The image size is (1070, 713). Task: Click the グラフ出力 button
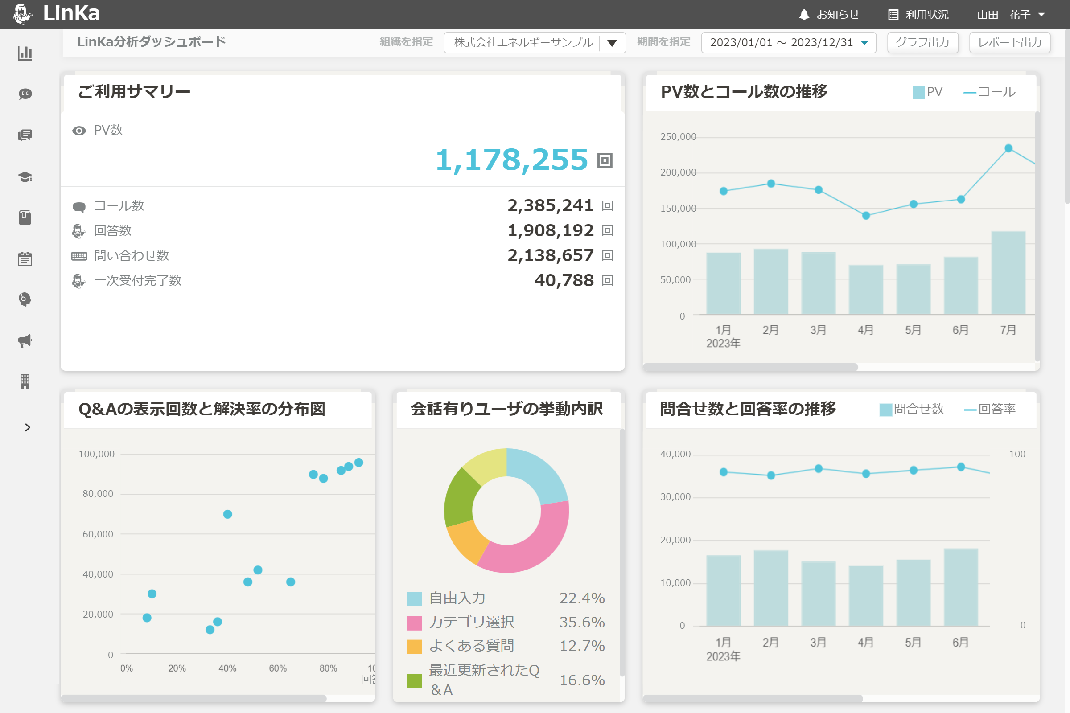click(922, 43)
